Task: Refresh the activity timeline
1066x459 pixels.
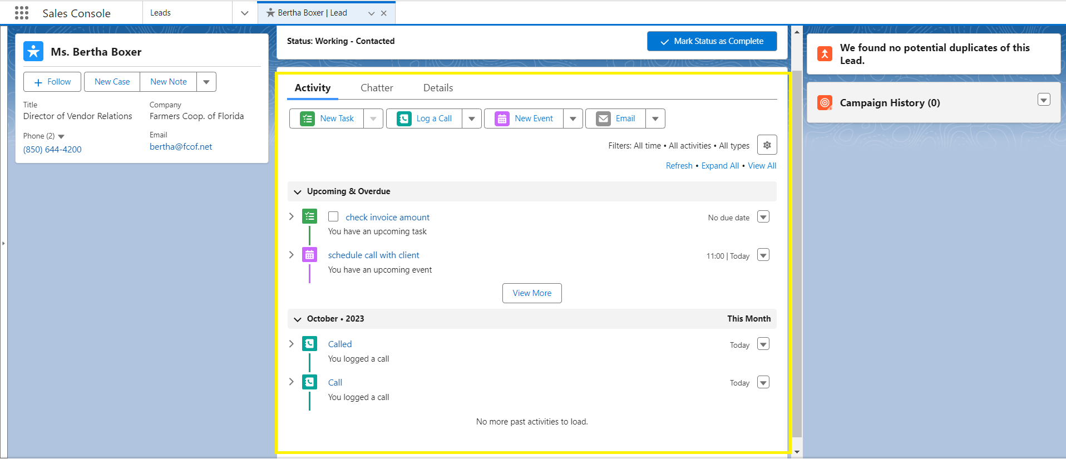Action: pos(679,166)
